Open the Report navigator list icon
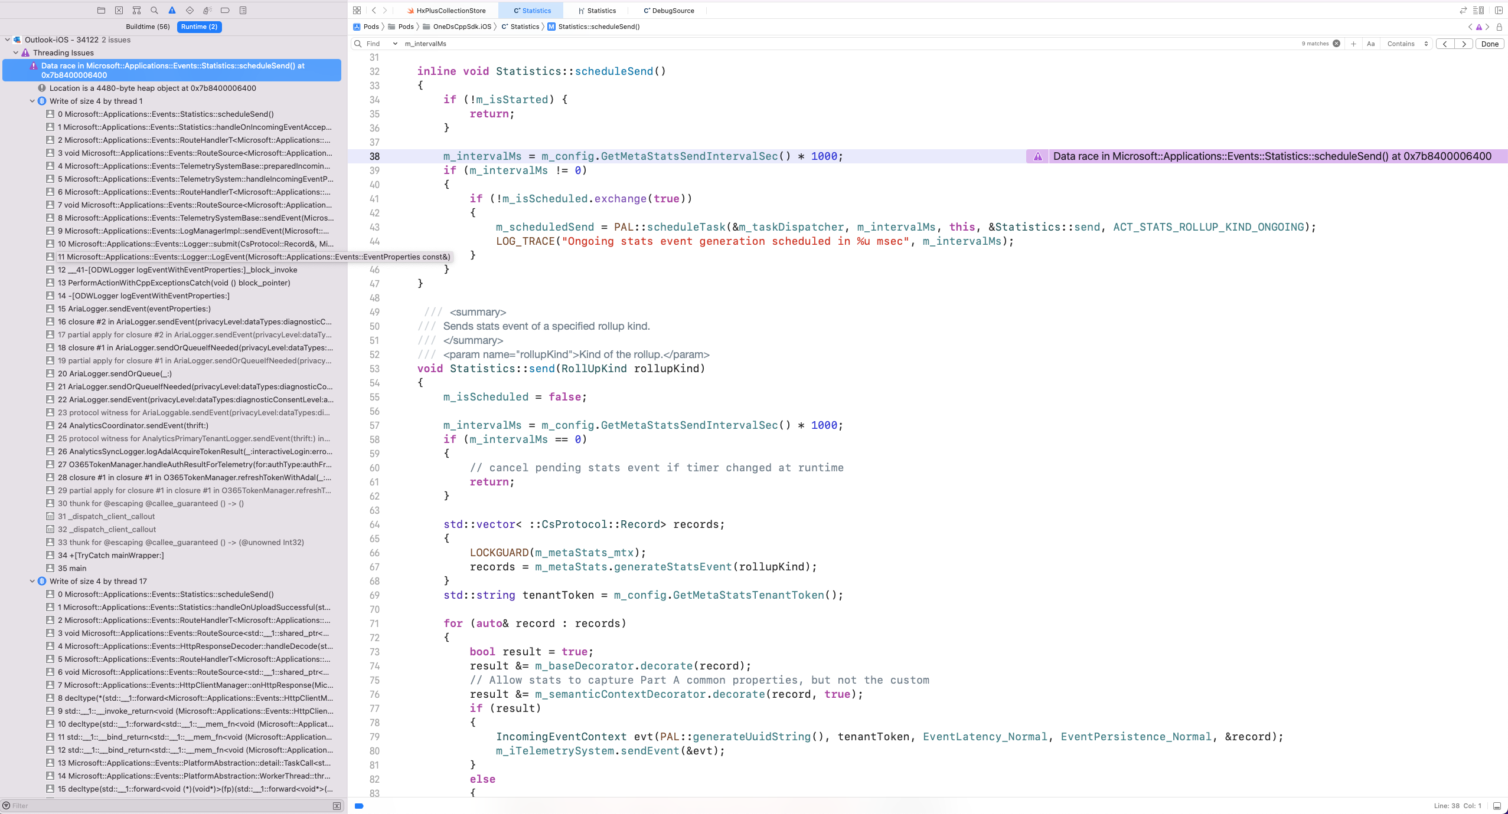Image resolution: width=1508 pixels, height=814 pixels. point(243,10)
